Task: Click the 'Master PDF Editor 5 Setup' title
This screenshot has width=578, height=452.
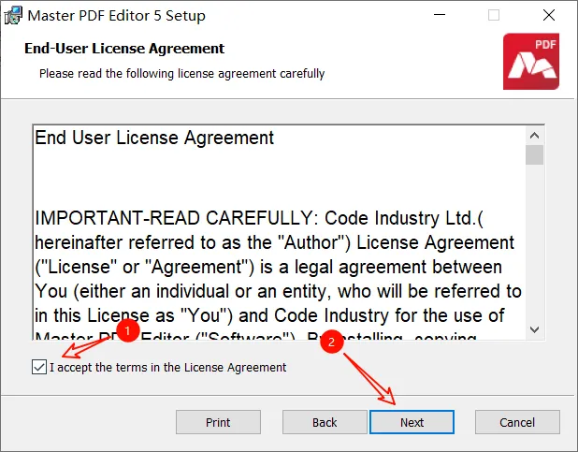Action: [117, 16]
